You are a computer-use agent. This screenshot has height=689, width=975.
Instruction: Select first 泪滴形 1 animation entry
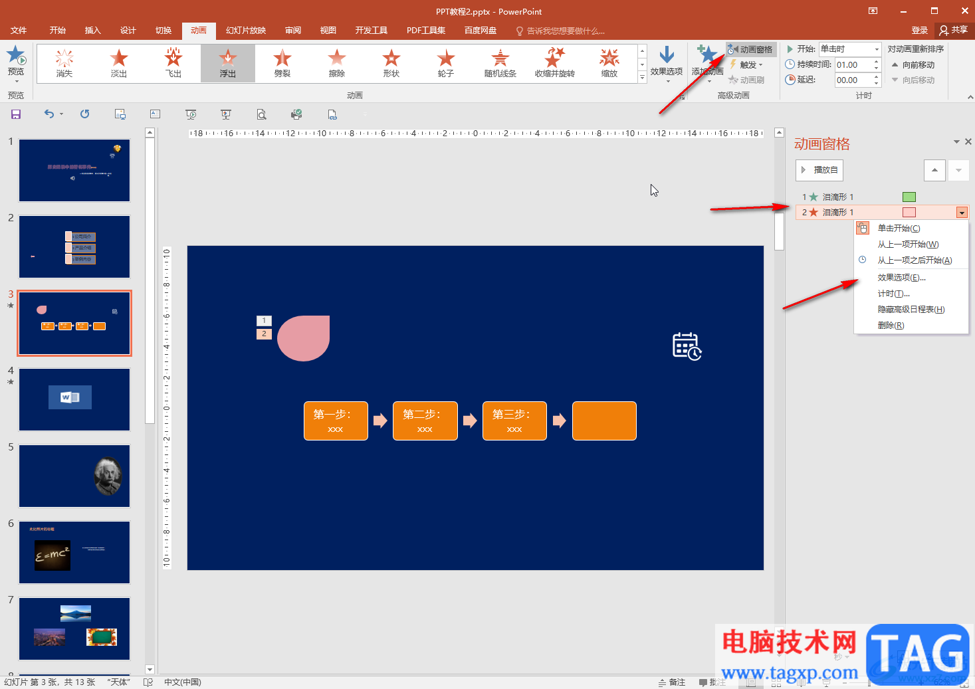(x=881, y=197)
